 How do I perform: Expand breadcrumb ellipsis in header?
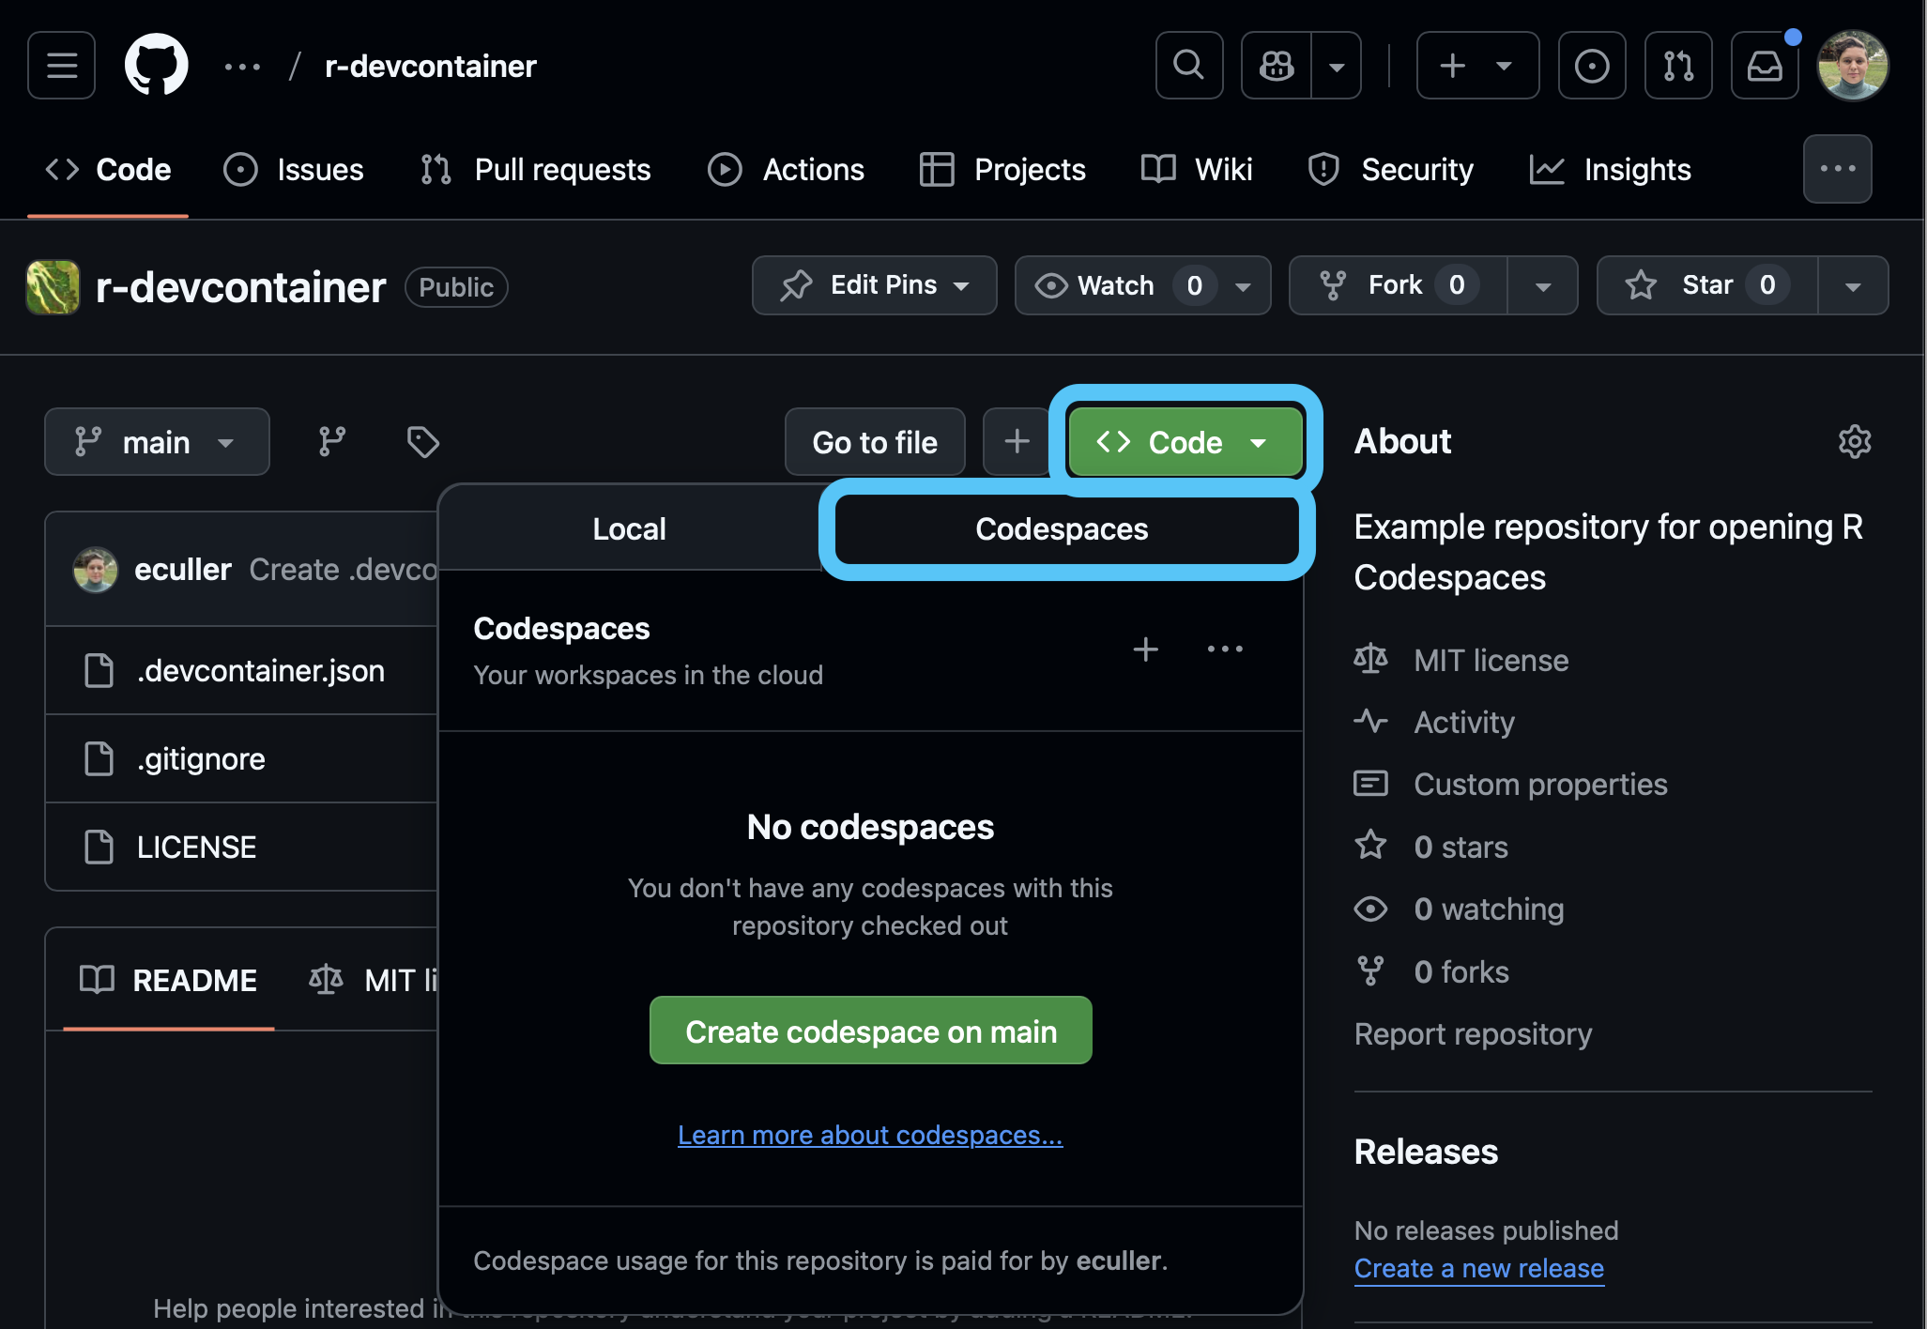tap(242, 67)
